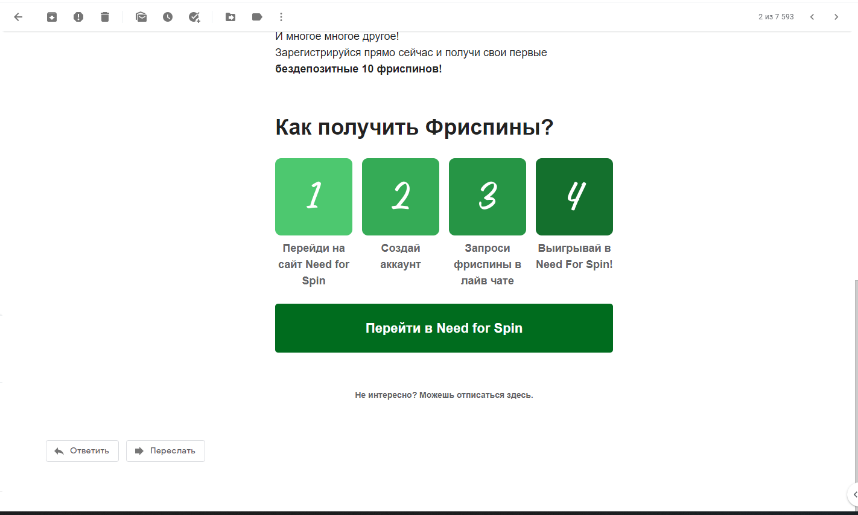Delete the email with trash icon
The image size is (858, 515).
coord(105,17)
